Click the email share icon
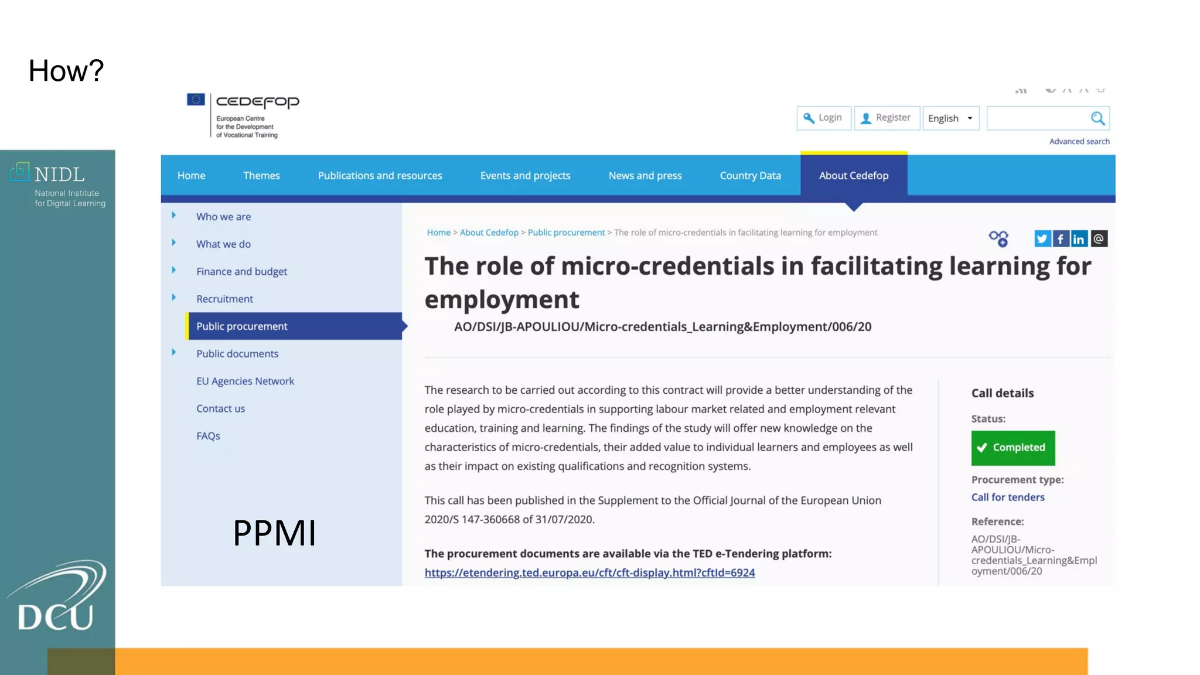 1099,238
